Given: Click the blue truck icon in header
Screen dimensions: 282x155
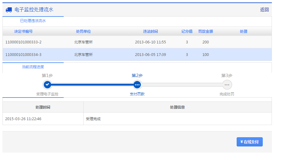Looking at the screenshot, I should (x=9, y=10).
